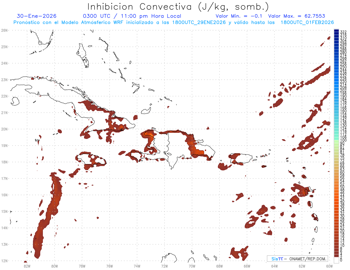
Task: Click the 60W longitude axis label
Action: (329, 266)
